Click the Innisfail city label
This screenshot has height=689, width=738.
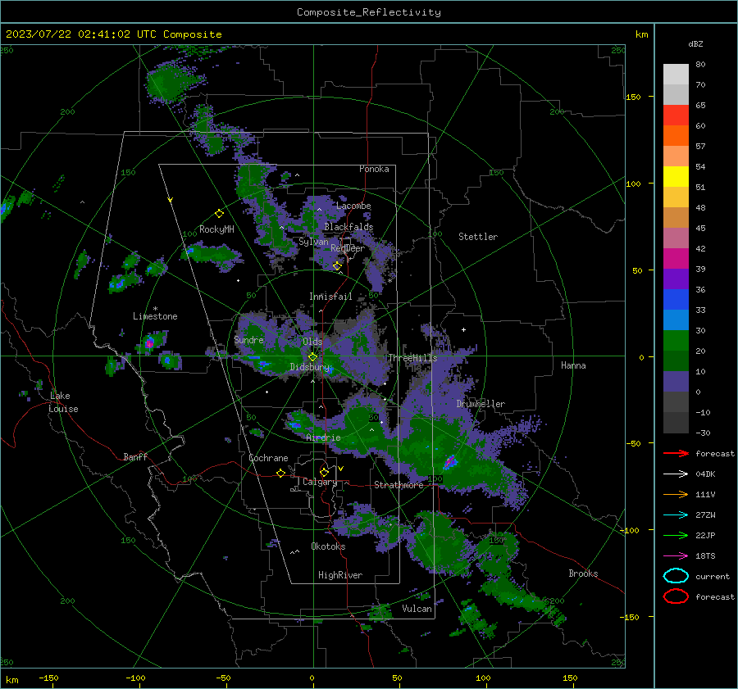330,297
